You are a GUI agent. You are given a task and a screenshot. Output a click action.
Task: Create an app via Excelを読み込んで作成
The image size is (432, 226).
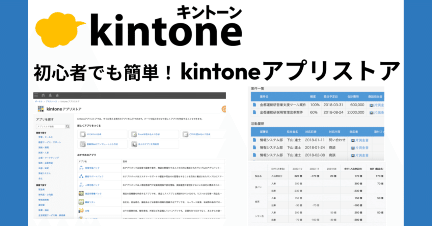149,134
